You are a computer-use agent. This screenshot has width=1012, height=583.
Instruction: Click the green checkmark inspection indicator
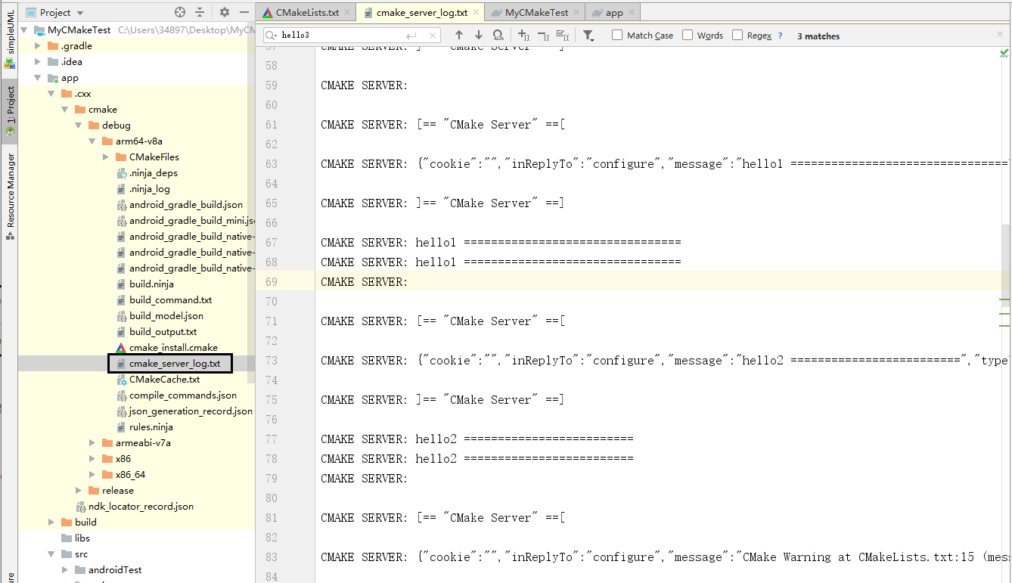click(1004, 53)
